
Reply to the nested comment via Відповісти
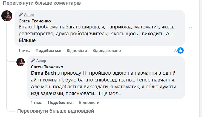89,103
